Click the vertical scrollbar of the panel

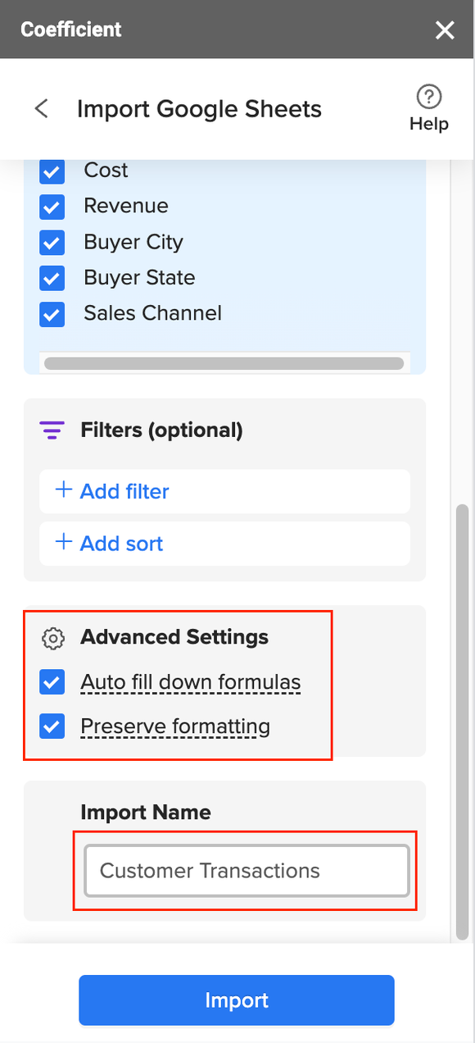click(x=463, y=722)
